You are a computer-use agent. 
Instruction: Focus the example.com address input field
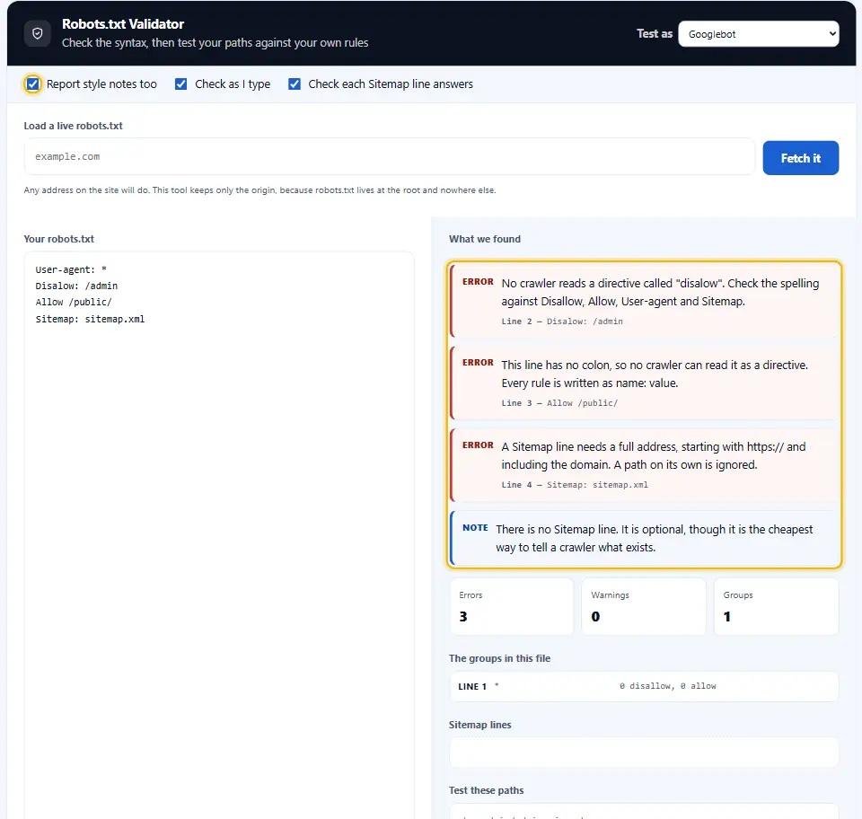click(x=389, y=156)
